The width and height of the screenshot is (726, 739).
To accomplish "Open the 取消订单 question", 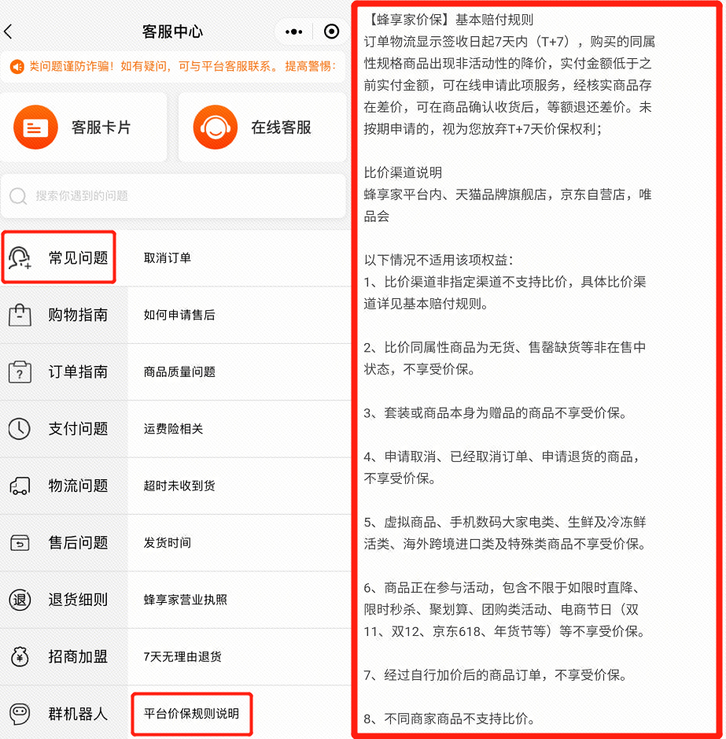I will tap(167, 258).
